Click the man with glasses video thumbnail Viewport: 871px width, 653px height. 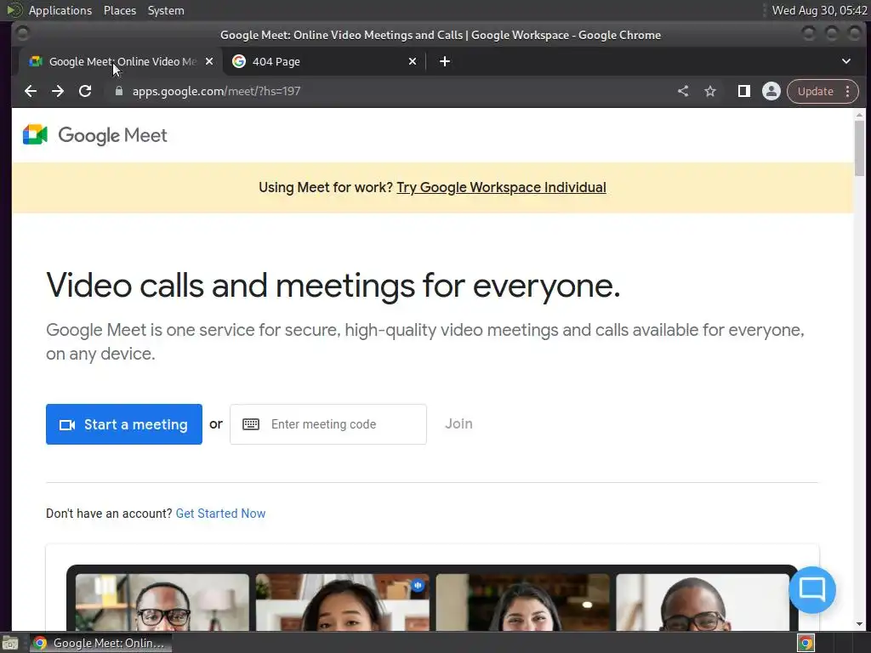162,602
